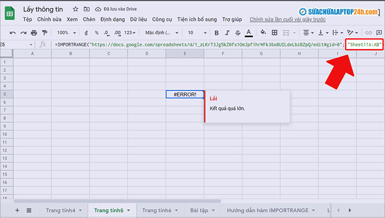385x218 pixels.
Task: Rename the Lấy thông tin title
Action: coord(43,9)
